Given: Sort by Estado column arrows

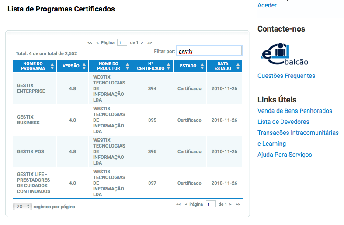Looking at the screenshot, I should 202,66.
